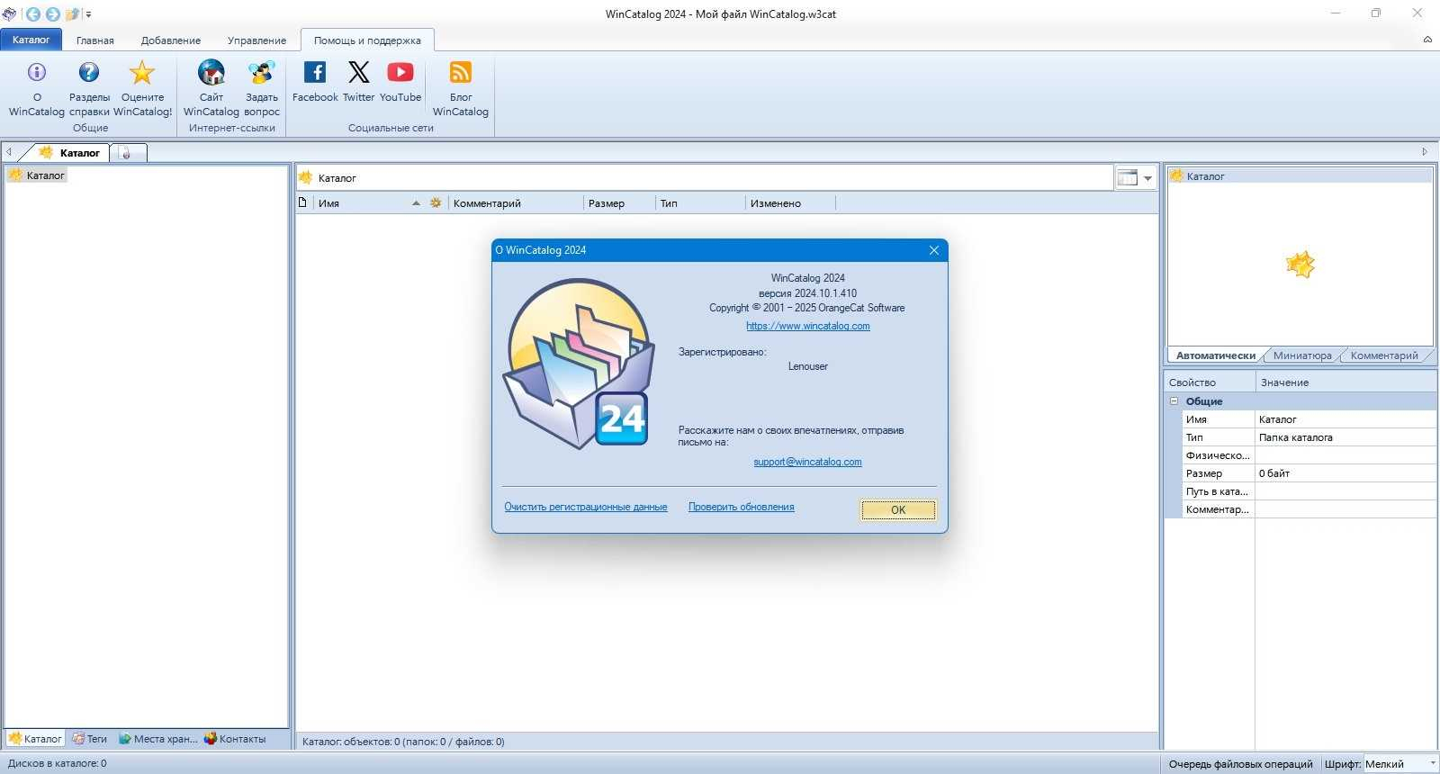Click the Rate WinCatalog star icon
Screen dimensions: 1440x774
[142, 72]
